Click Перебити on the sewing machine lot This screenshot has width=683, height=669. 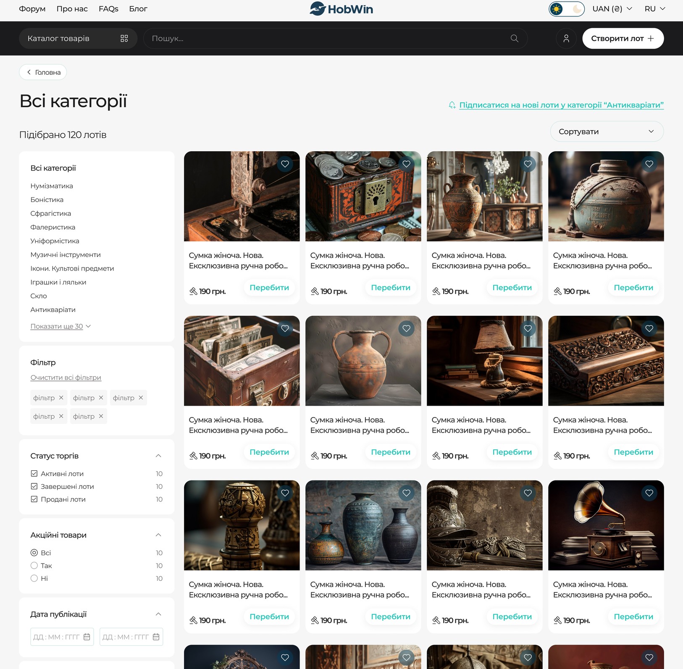click(x=269, y=288)
